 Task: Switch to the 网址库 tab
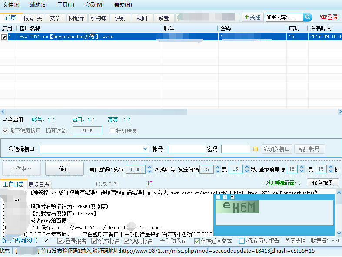pyautogui.click(x=77, y=18)
